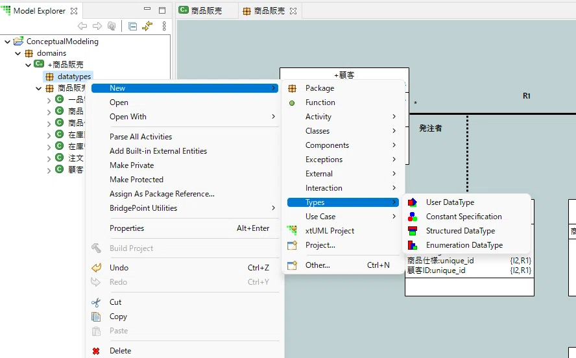Screen dimensions: 576x358
Task: Select User DataType menu item
Action: (x=467, y=202)
